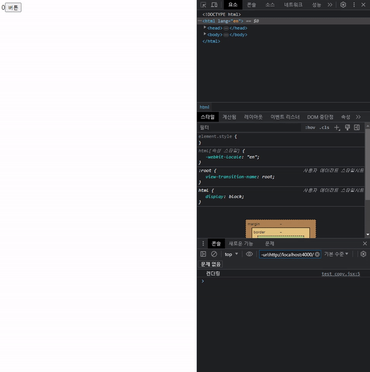Click the html breadcrumb
The image size is (370, 372).
205,107
